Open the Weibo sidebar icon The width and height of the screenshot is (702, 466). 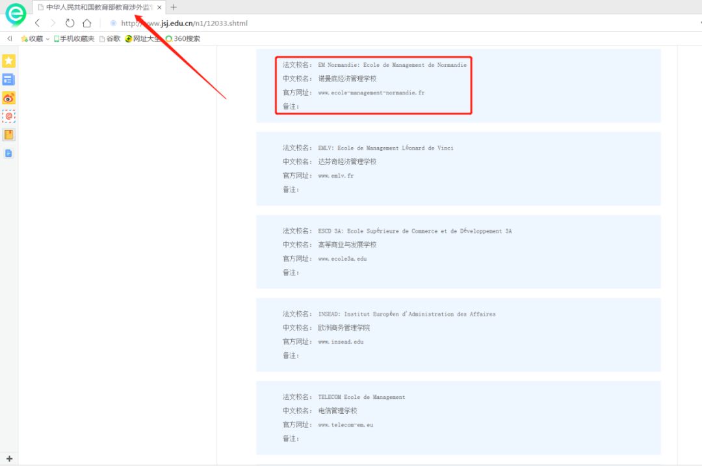click(x=8, y=98)
